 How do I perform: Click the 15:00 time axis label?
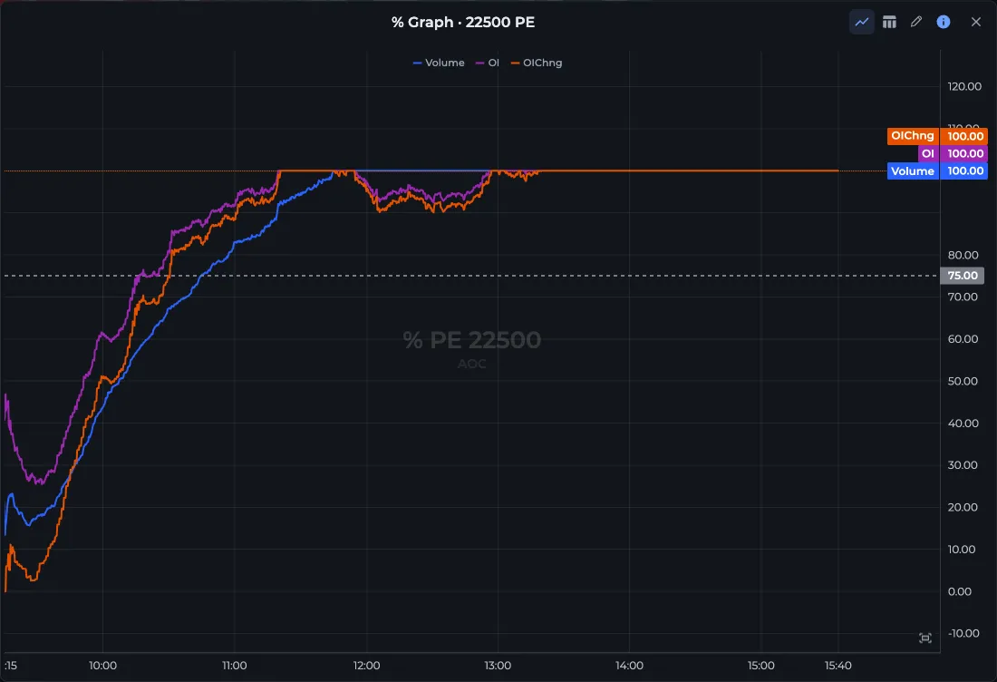[761, 666]
